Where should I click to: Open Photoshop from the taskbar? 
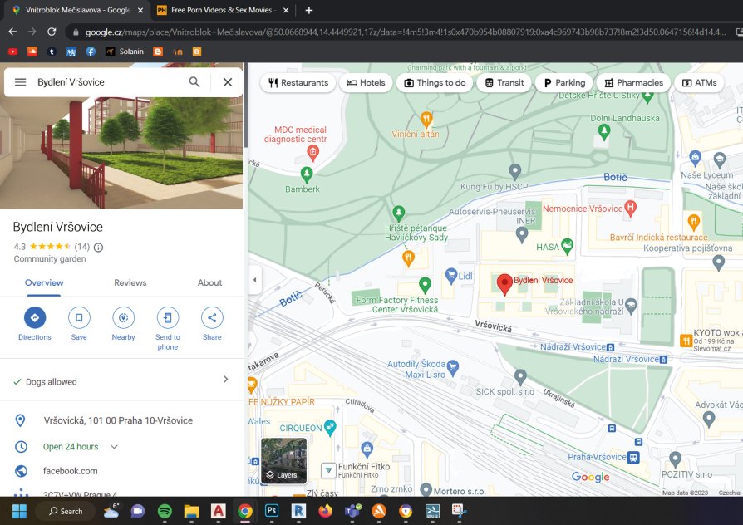click(x=272, y=511)
